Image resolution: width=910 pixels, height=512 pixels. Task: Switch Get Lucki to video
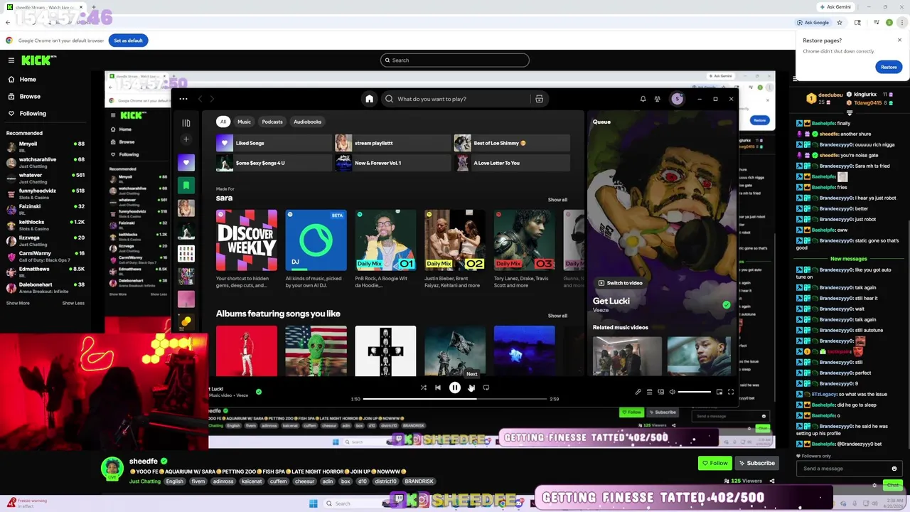click(x=620, y=283)
